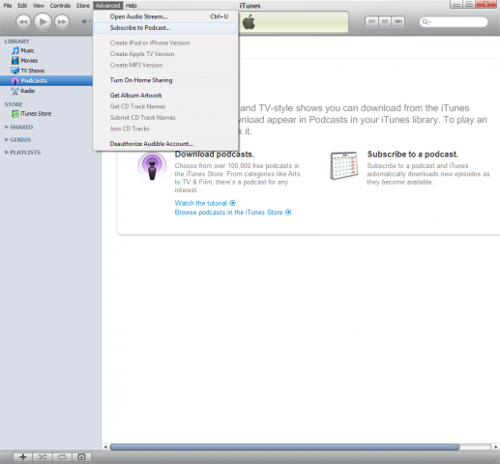500x464 pixels.
Task: Choose Turn On Home Sharing
Action: pos(165,80)
